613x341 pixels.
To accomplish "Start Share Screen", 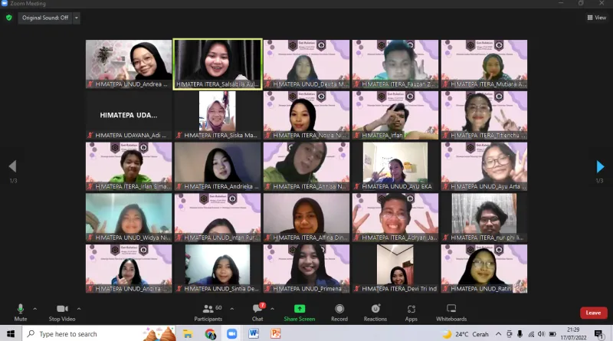I will pos(299,311).
